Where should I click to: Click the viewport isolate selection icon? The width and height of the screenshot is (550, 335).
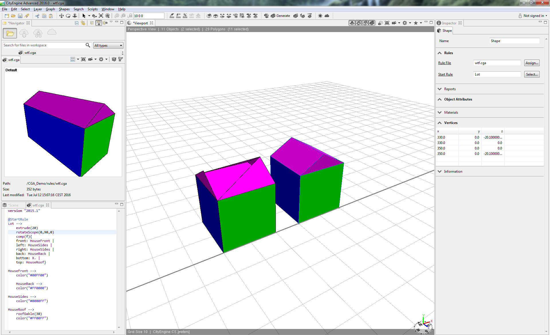(x=380, y=23)
